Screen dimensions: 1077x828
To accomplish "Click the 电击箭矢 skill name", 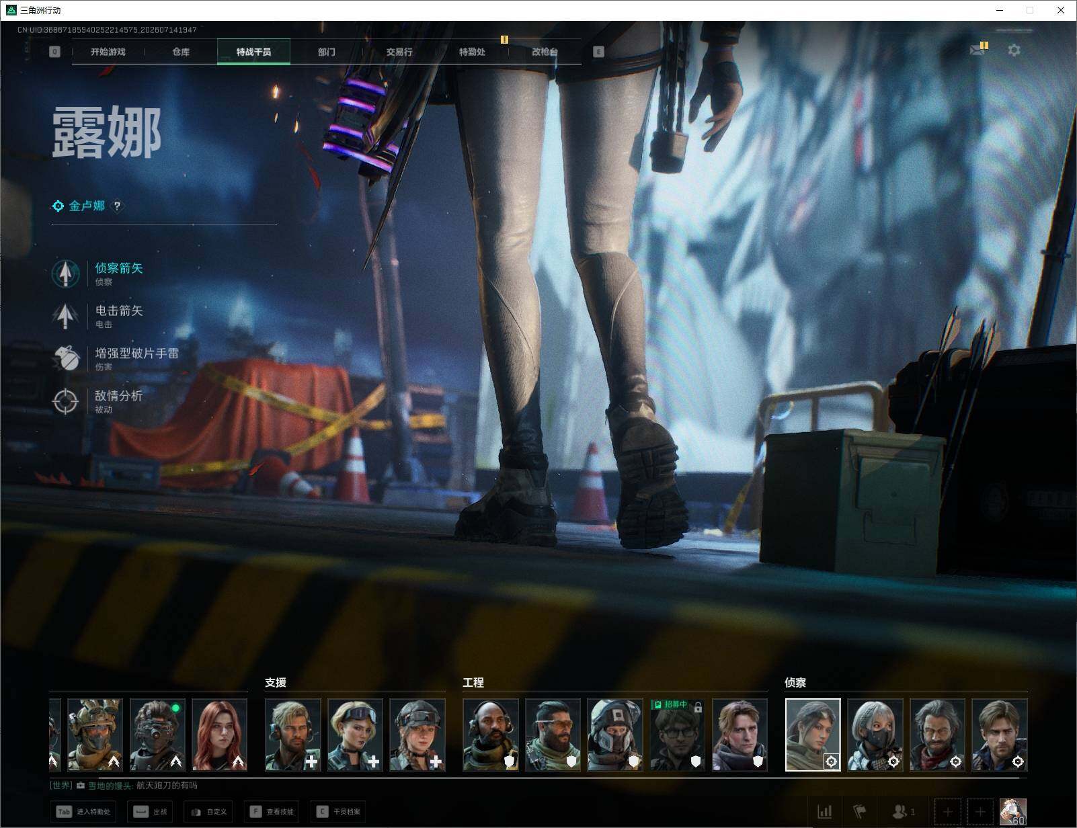I will tap(119, 310).
